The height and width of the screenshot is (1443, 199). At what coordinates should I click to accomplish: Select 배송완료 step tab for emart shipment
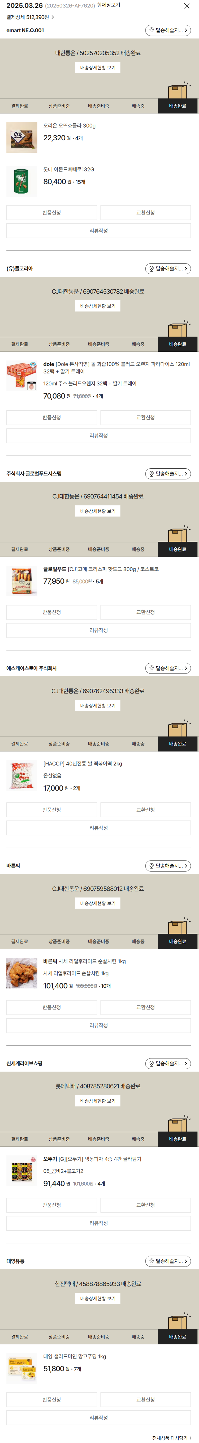click(178, 106)
